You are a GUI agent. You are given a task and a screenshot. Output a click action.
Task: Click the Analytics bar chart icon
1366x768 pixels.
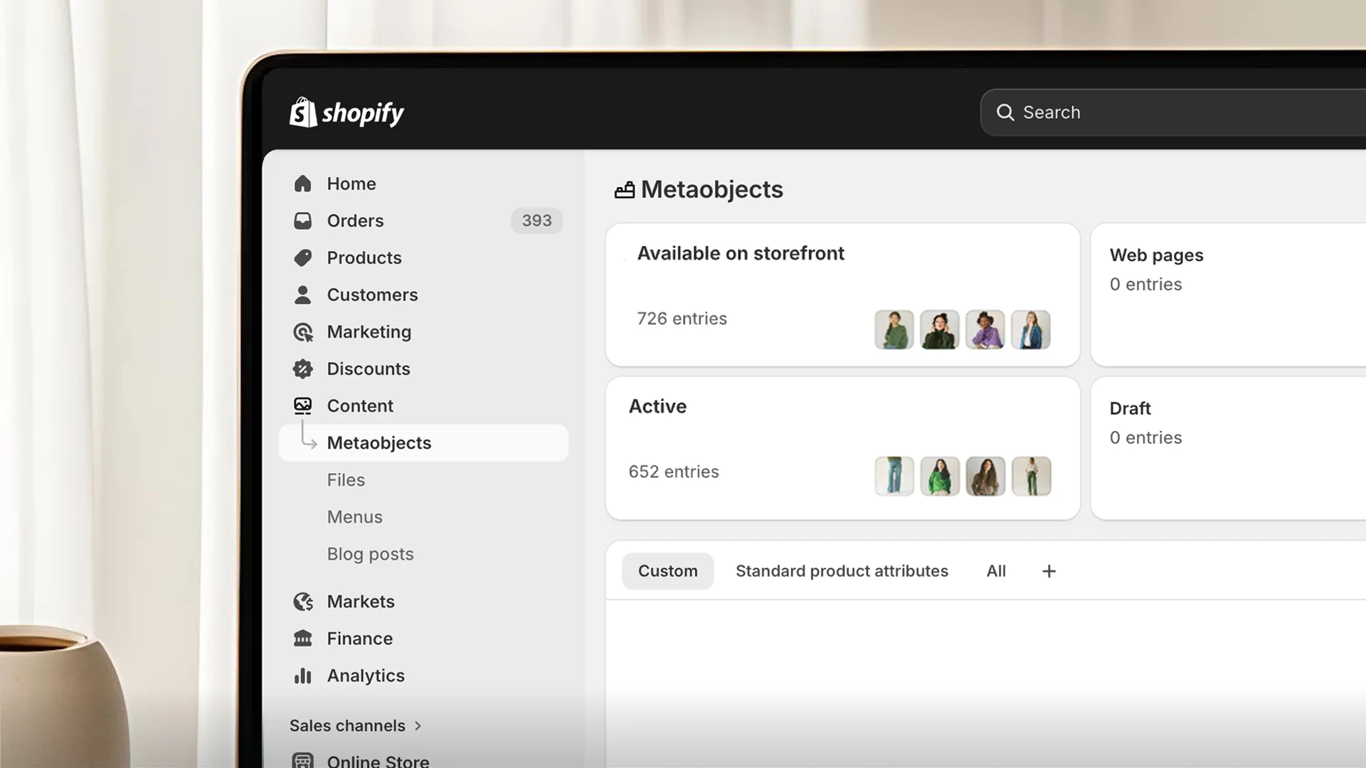[x=303, y=676]
